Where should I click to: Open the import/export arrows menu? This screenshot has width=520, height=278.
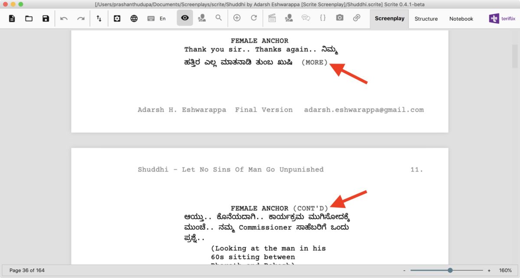(x=99, y=19)
